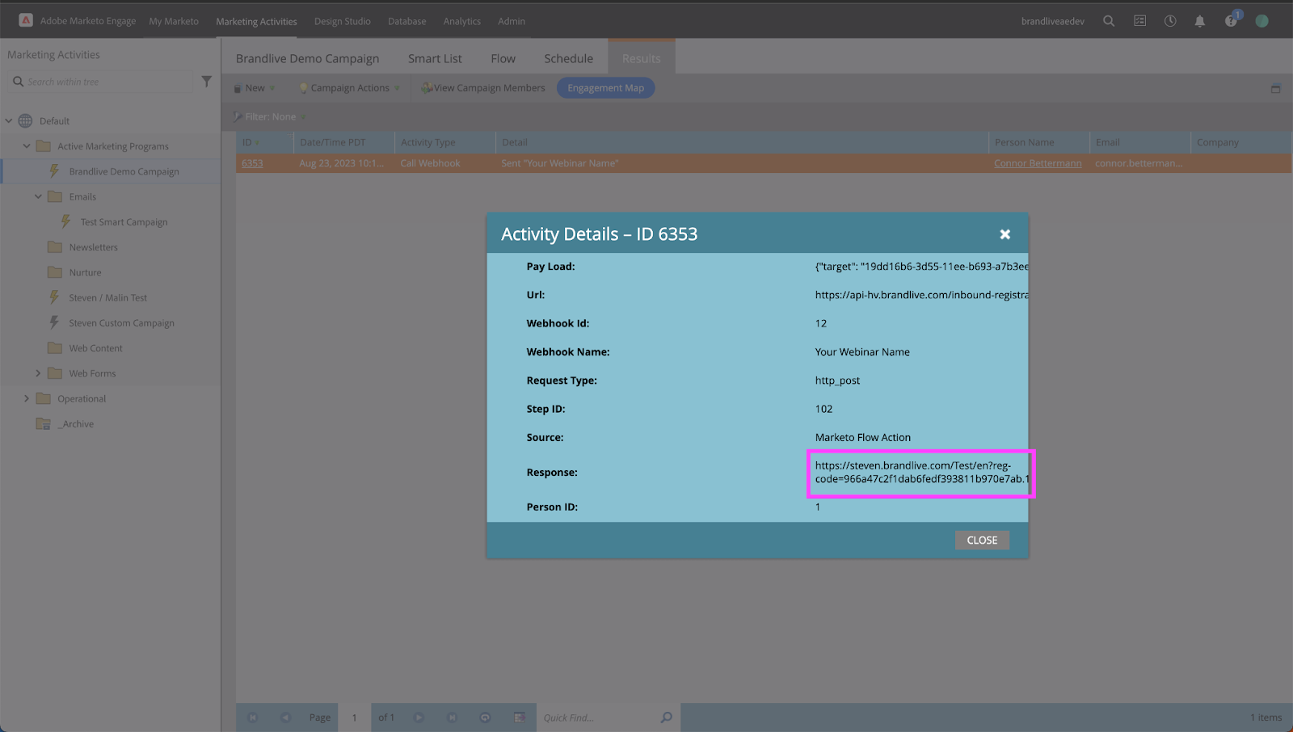
Task: Click the Pay Load value text
Action: click(921, 267)
